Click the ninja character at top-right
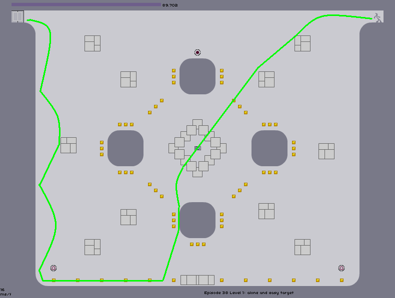The height and width of the screenshot is (298, 395). 377,18
